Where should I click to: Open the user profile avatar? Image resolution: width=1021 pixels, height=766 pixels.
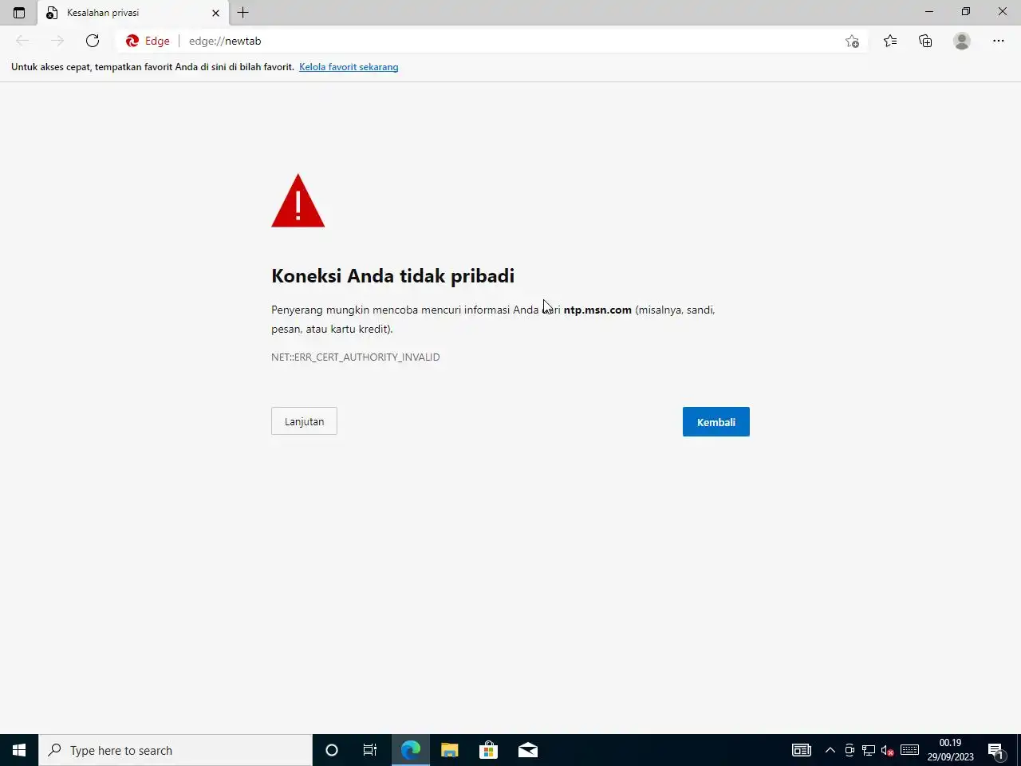coord(962,41)
